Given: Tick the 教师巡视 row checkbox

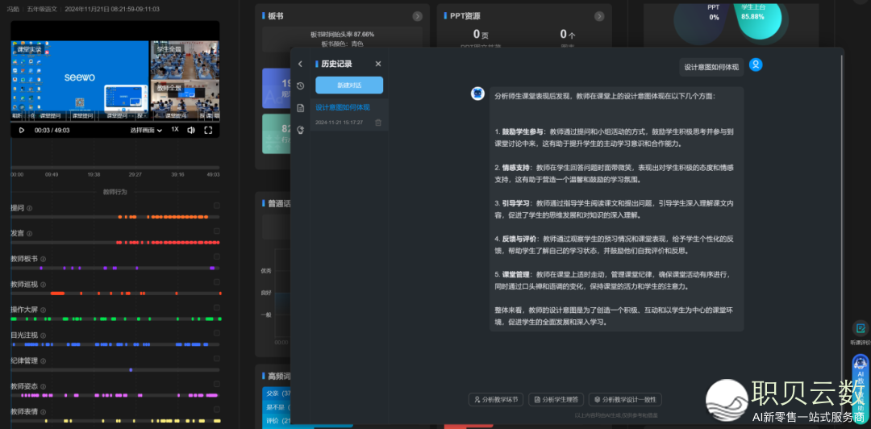Looking at the screenshot, I should [217, 282].
